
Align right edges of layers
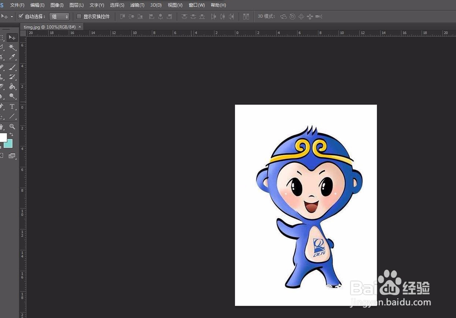click(x=169, y=16)
